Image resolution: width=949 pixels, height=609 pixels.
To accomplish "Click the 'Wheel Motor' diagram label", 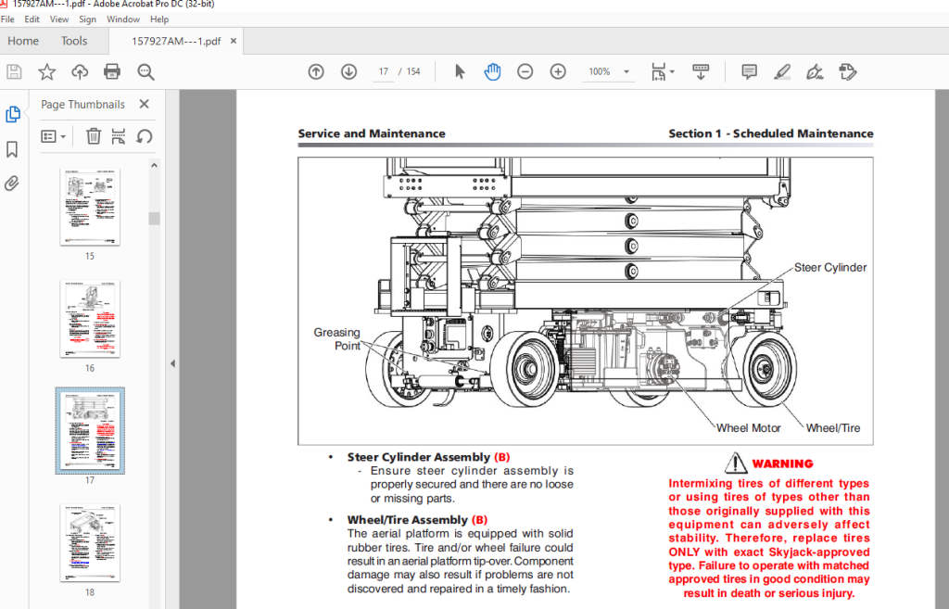I will pyautogui.click(x=749, y=428).
